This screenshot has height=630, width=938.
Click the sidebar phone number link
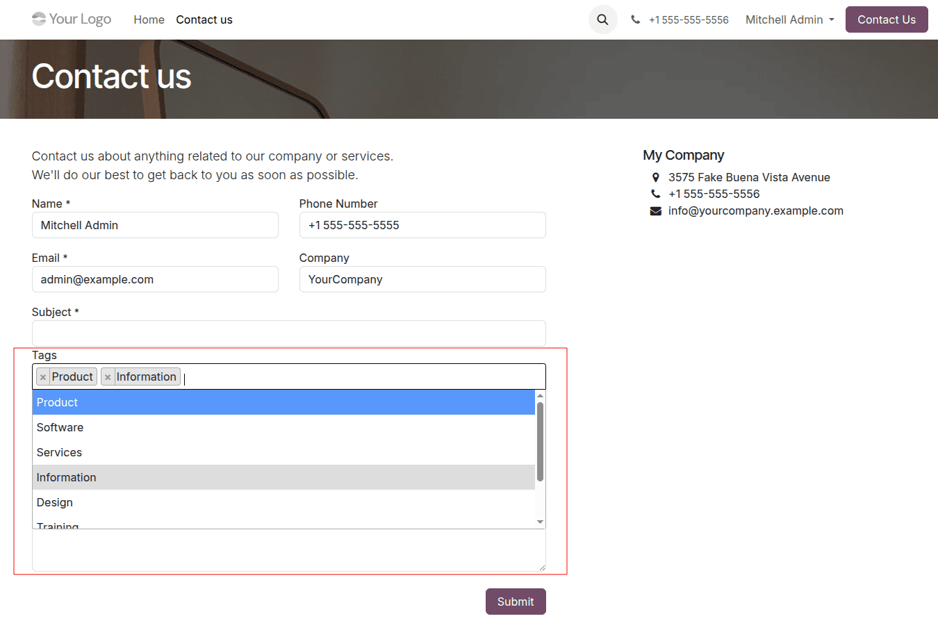tap(714, 194)
